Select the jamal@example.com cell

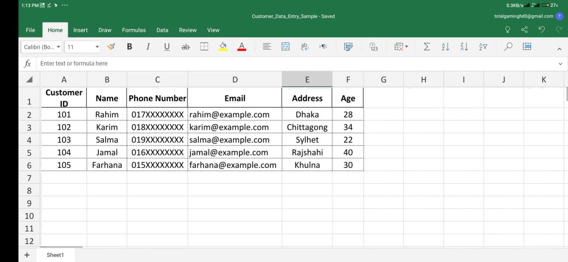(235, 153)
